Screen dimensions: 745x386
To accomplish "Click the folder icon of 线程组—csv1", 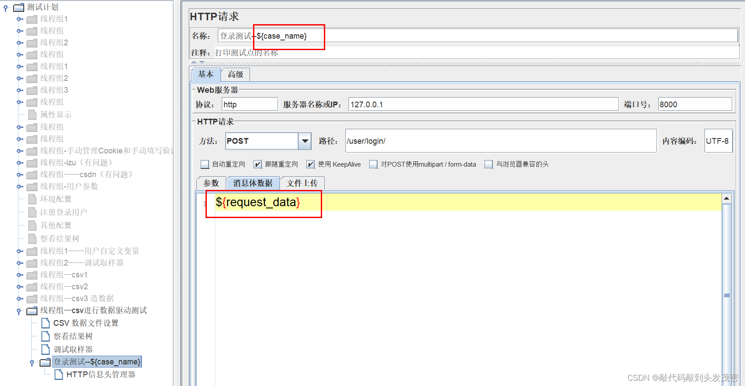I will pyautogui.click(x=32, y=275).
